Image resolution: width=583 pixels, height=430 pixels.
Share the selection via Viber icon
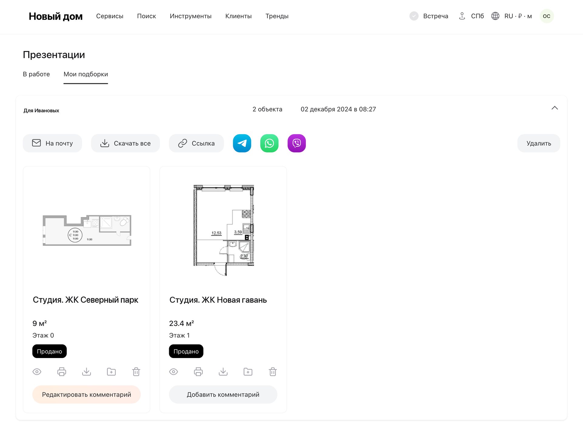click(297, 143)
